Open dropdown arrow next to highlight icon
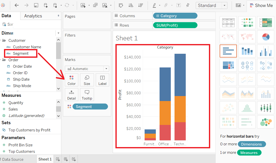Screen dimensions: 276x163 coord(160,5)
